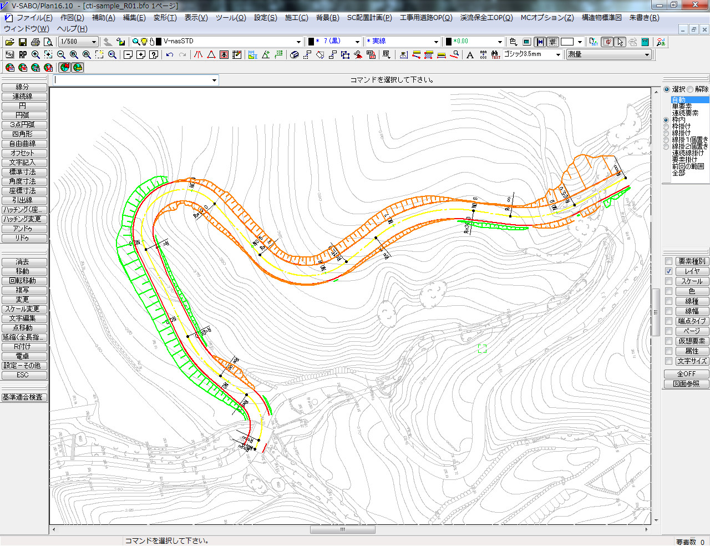Open the 1/500 scale dropdown
The width and height of the screenshot is (710, 546).
[x=94, y=42]
